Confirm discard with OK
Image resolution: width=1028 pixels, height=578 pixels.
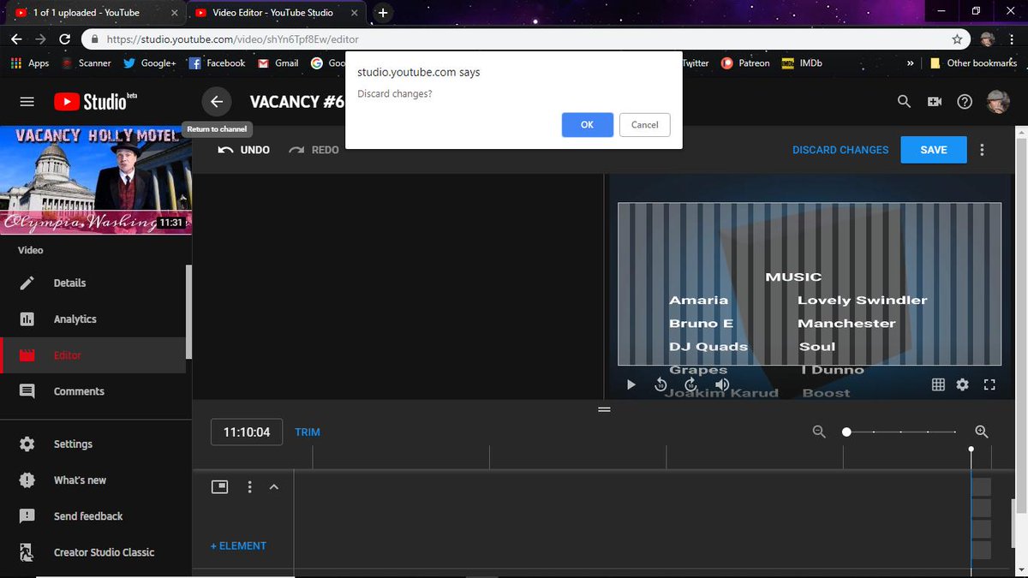(587, 124)
